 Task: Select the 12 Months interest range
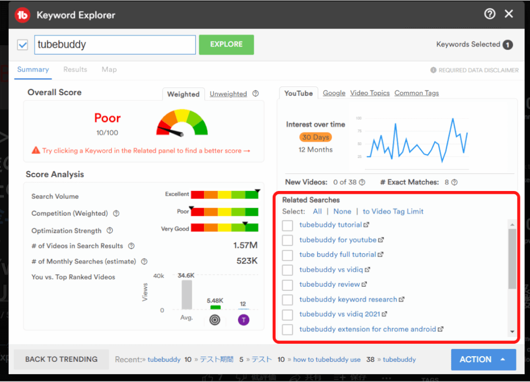tap(315, 150)
